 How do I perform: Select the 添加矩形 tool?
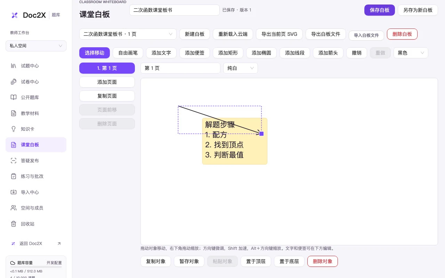pyautogui.click(x=228, y=53)
